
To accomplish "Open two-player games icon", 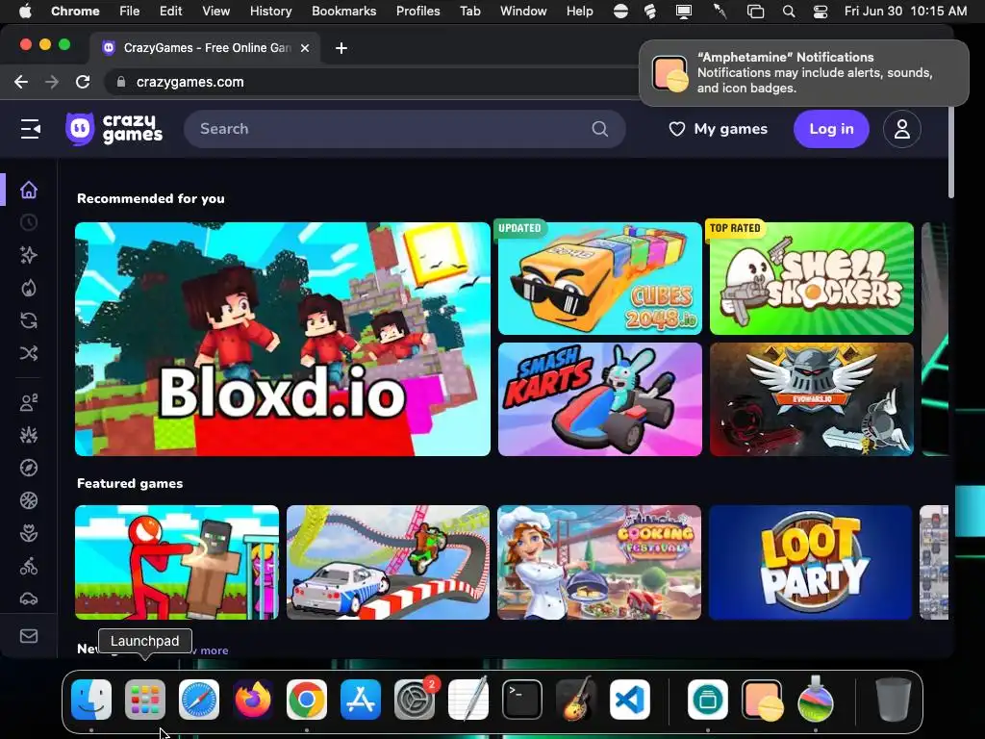I will 28,402.
